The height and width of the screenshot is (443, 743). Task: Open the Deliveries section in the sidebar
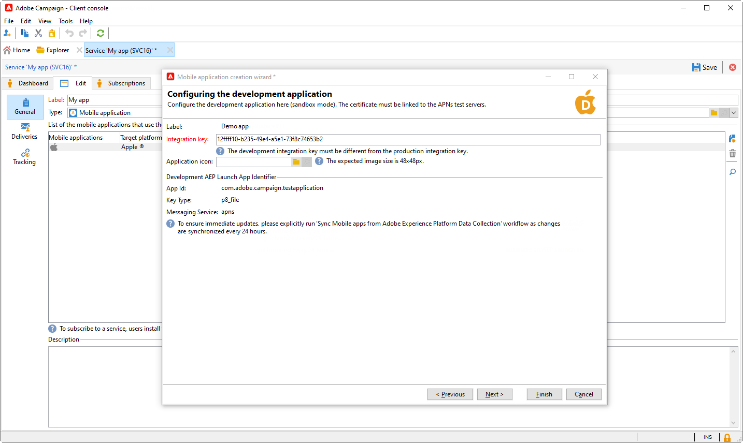[x=25, y=131]
